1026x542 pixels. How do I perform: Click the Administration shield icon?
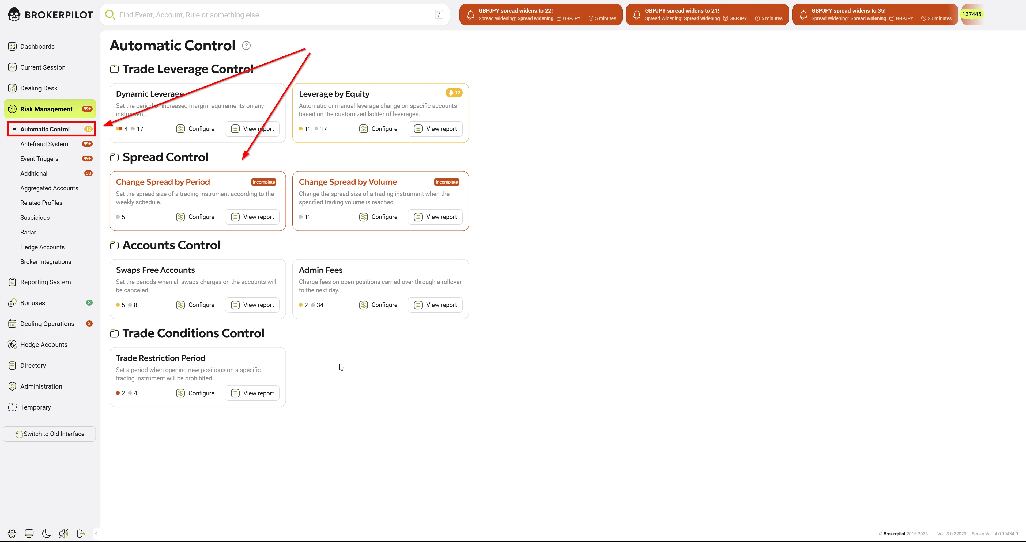pyautogui.click(x=12, y=386)
